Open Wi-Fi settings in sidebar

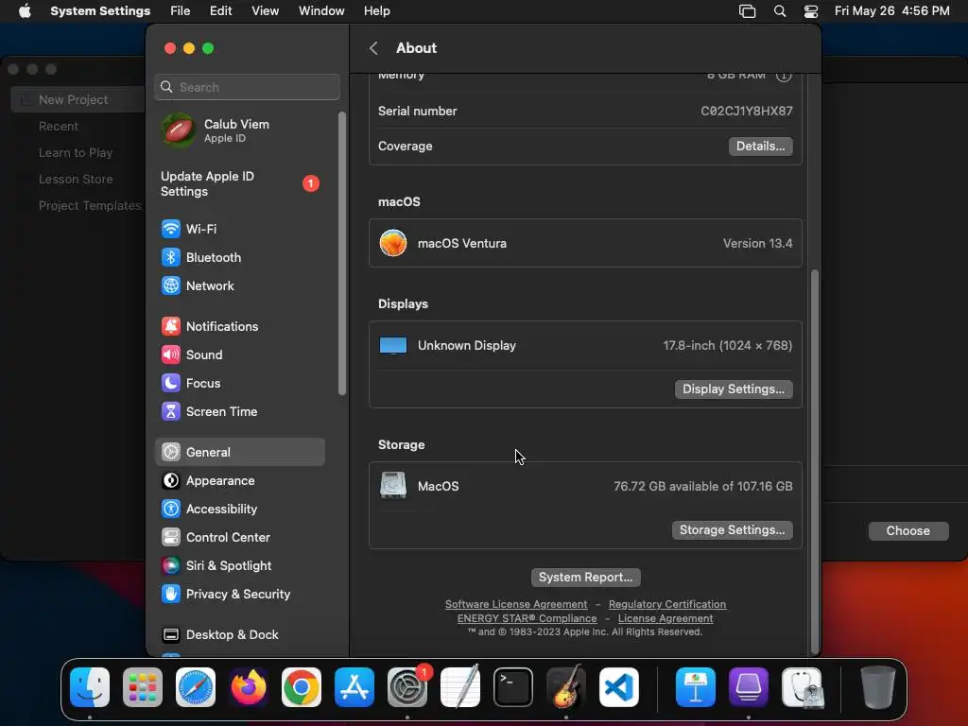[239, 229]
